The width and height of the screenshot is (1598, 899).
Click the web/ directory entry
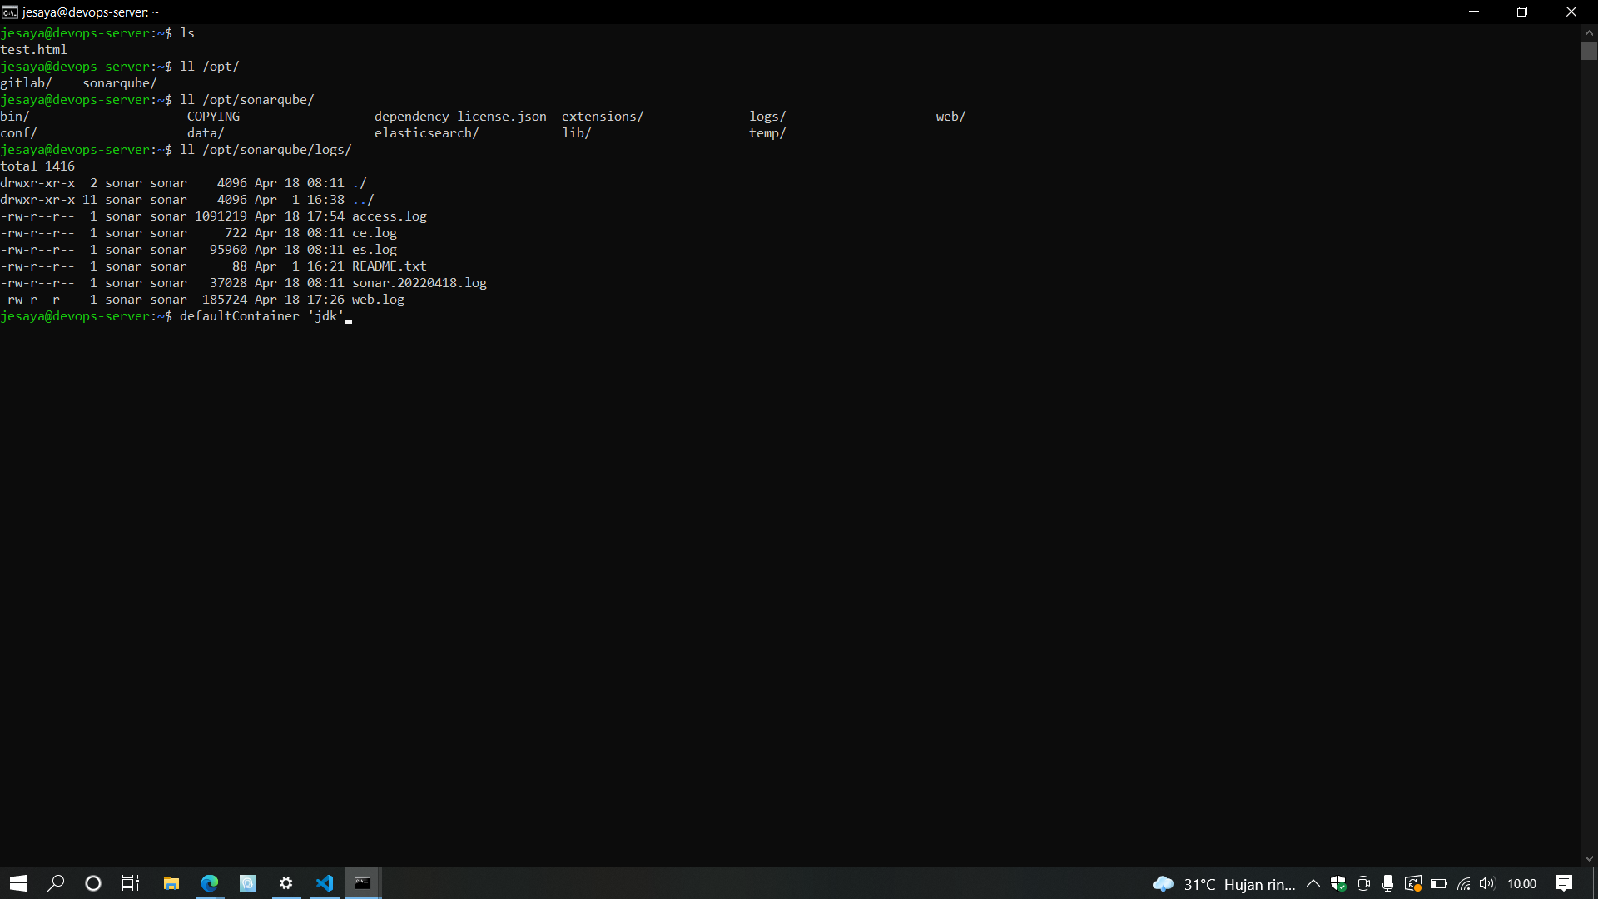(950, 117)
